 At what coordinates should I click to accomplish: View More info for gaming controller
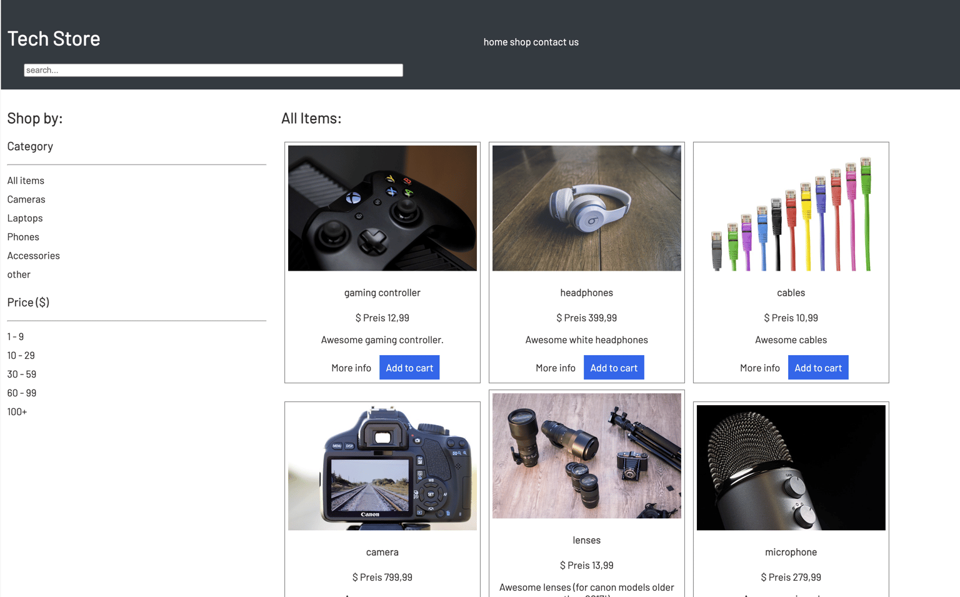pos(351,368)
